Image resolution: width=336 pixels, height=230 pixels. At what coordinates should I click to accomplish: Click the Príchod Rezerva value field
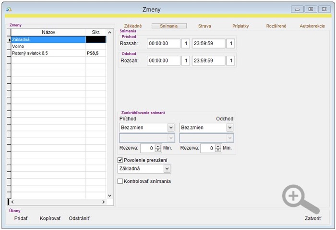click(148, 148)
